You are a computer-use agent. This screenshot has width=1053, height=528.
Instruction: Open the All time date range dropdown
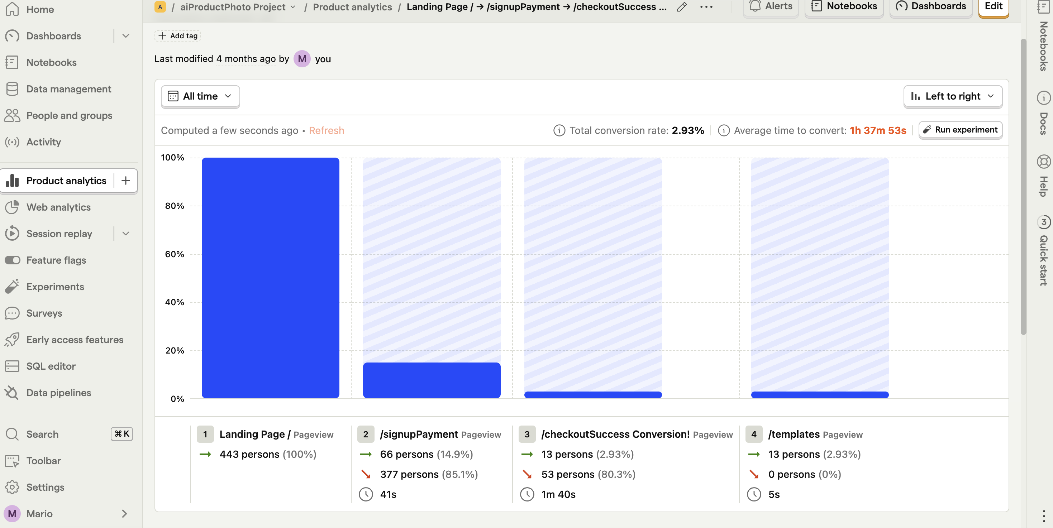tap(200, 96)
